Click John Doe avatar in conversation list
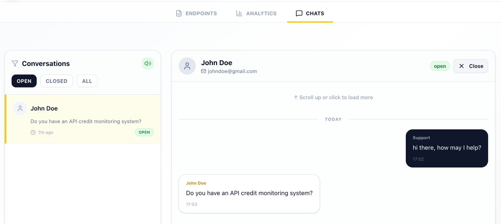The image size is (501, 224). tap(20, 108)
